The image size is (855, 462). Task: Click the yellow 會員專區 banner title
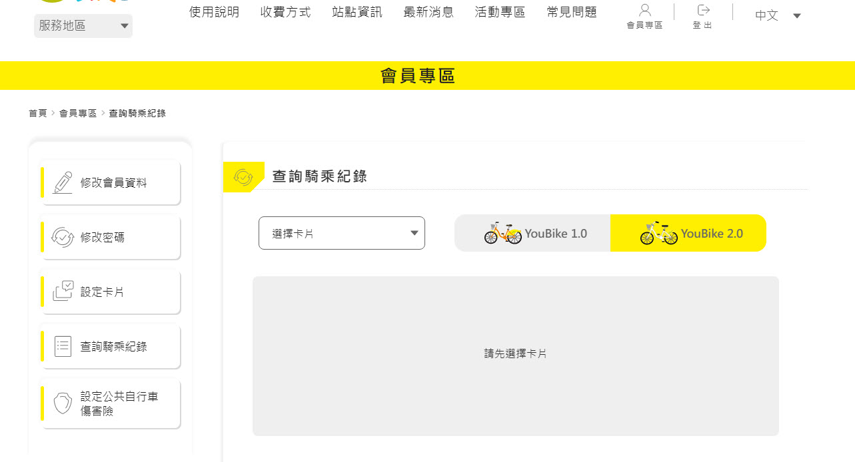418,76
